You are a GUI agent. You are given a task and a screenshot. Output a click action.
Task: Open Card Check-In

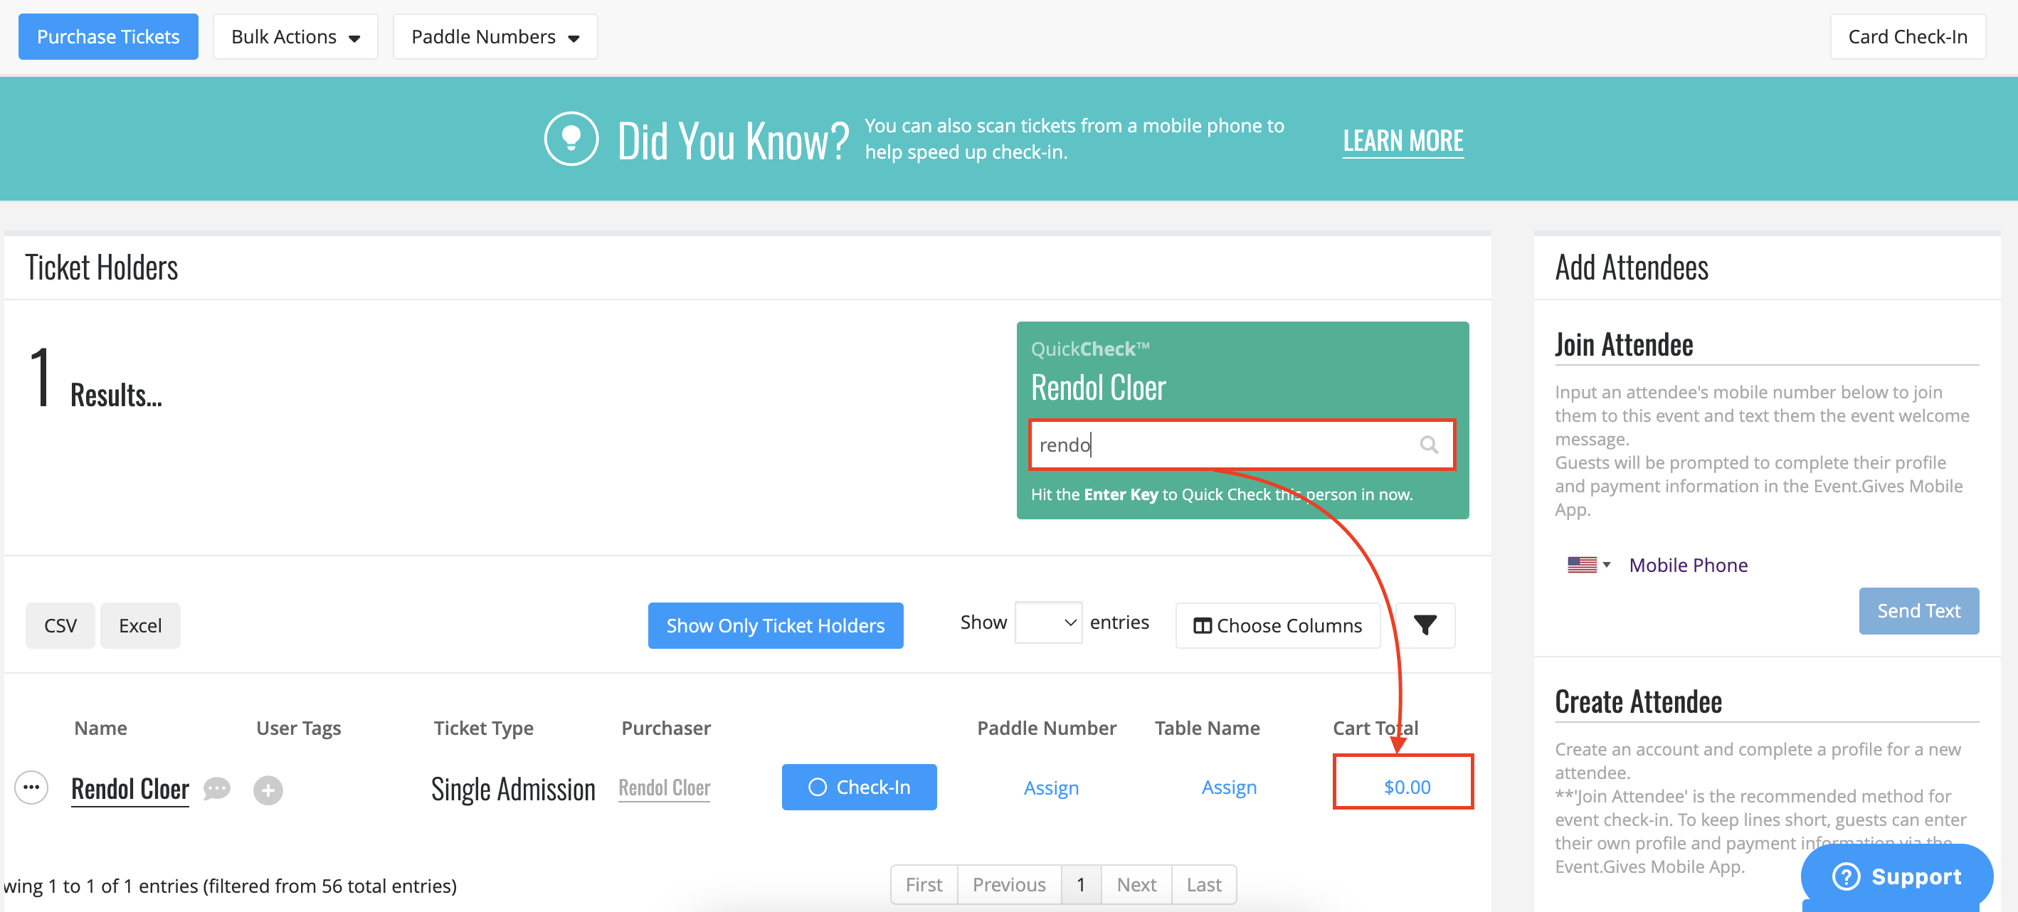coord(1908,37)
